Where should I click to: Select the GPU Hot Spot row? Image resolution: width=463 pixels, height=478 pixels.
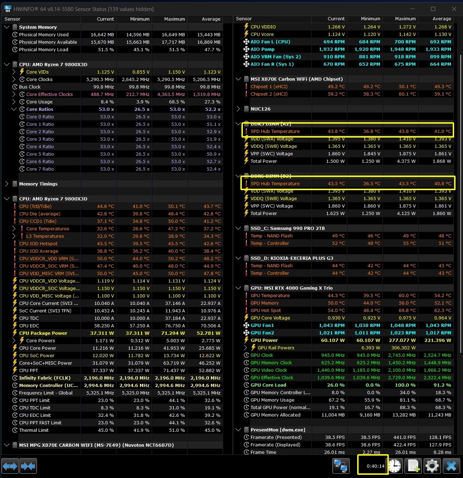click(x=343, y=311)
